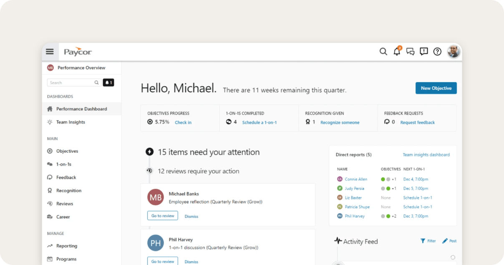Go to review for Michael Banks
504x265 pixels.
[163, 216]
